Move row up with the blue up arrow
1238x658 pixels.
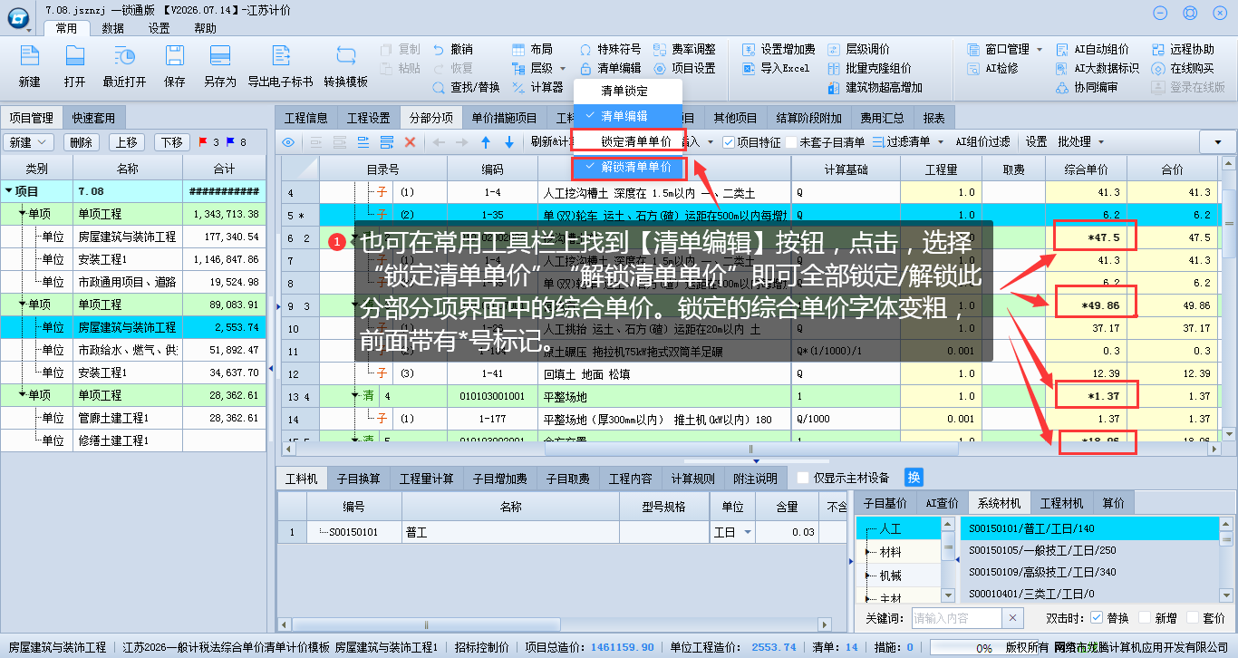click(486, 142)
